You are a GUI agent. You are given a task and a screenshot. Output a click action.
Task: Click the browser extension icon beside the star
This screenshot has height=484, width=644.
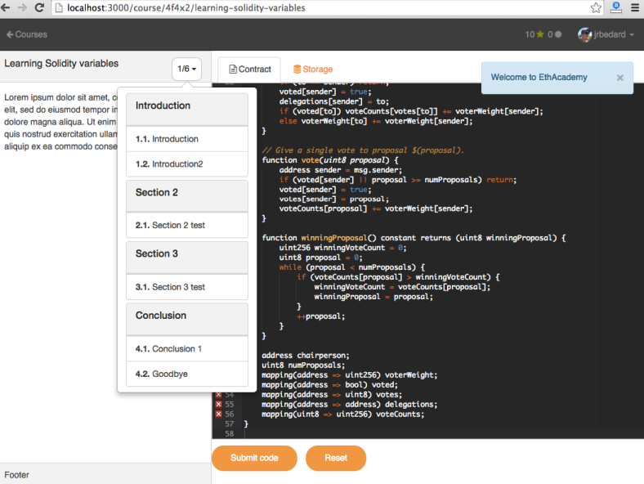[615, 7]
